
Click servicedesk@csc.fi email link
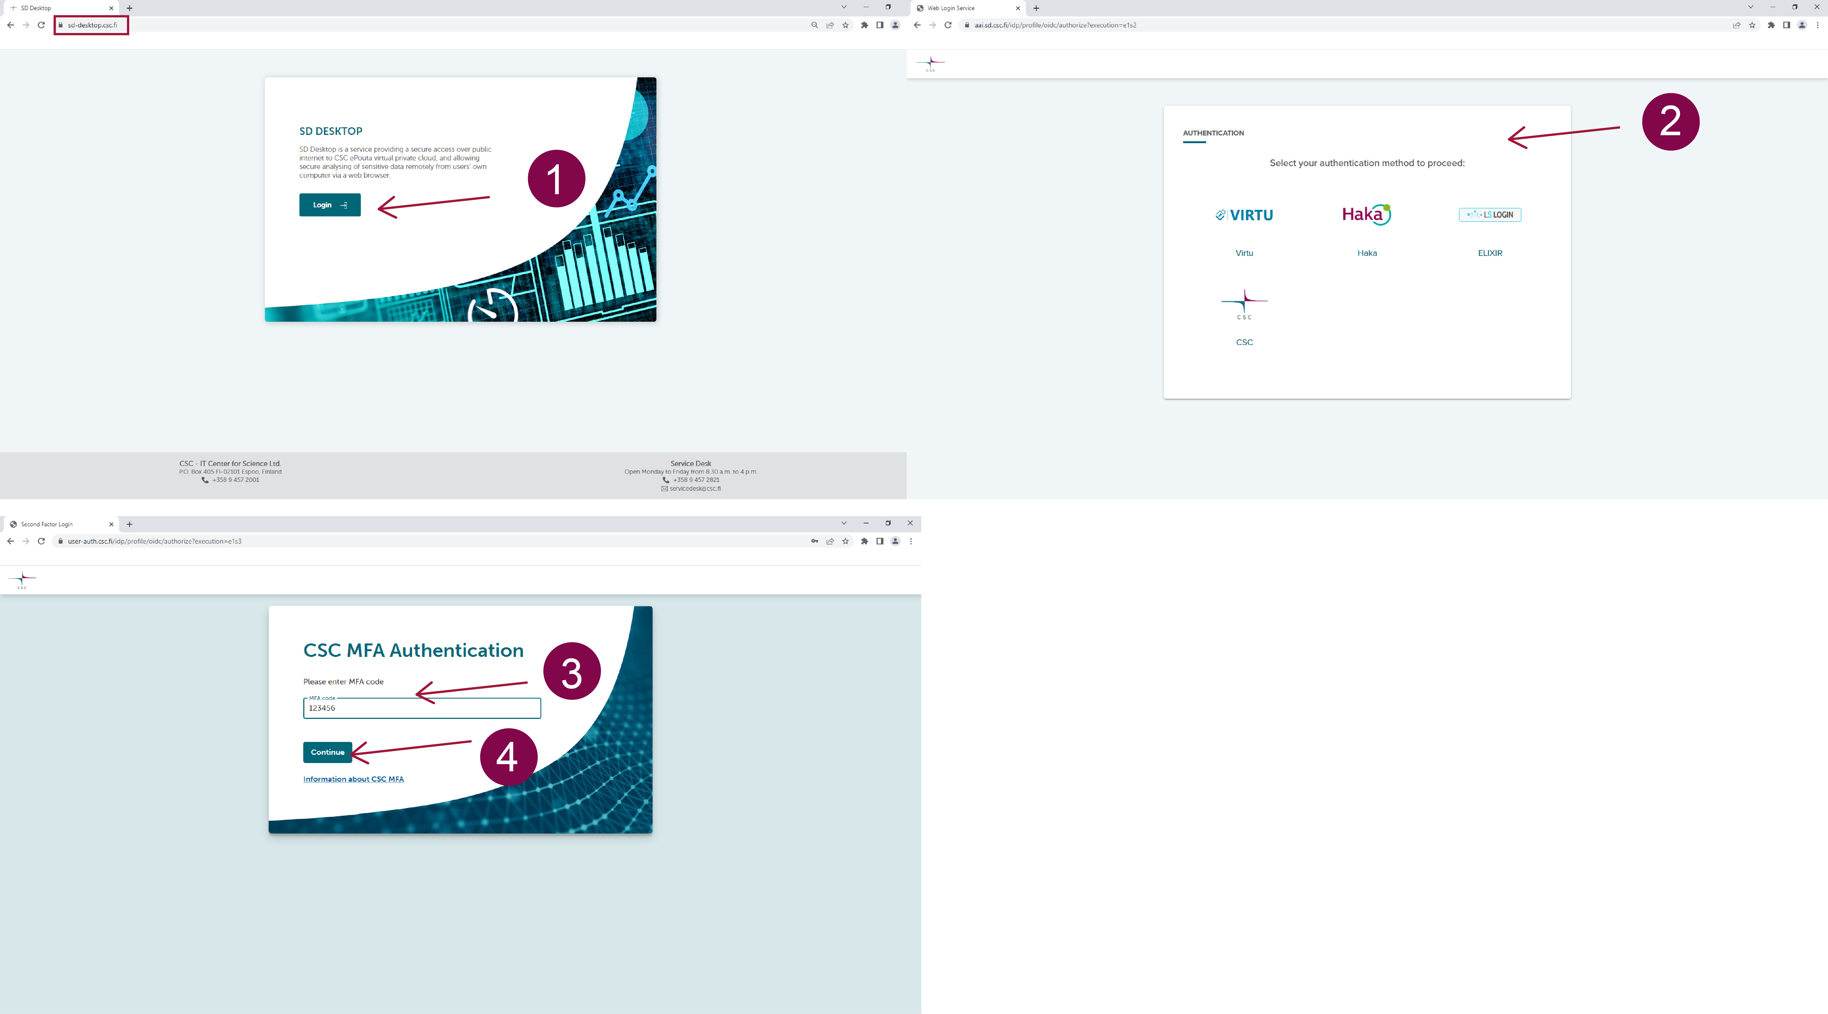click(x=695, y=488)
